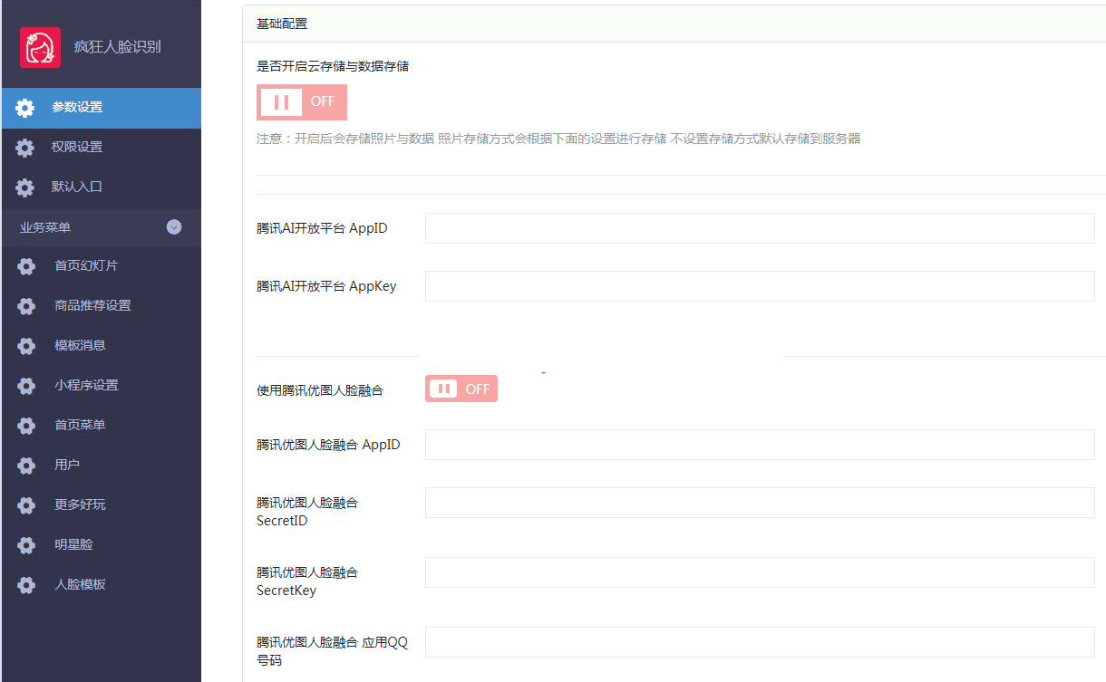Select 更多好玩 in the sidebar
The image size is (1106, 682).
(80, 504)
